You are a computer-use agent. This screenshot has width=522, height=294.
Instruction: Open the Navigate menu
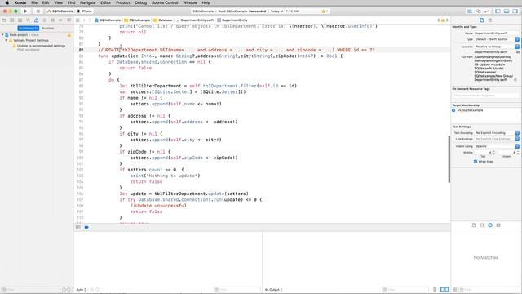tap(88, 2)
